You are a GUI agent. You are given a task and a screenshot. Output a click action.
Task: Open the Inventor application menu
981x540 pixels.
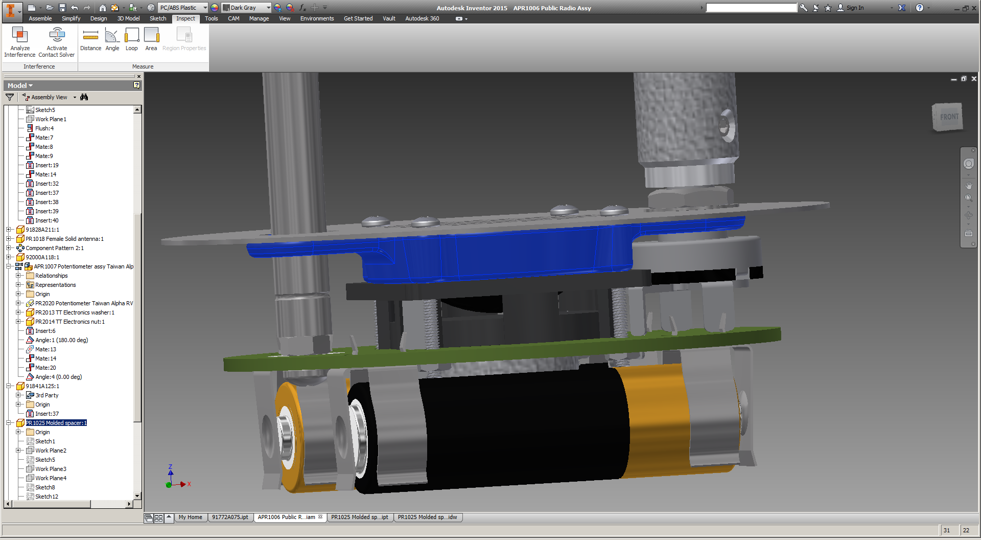(x=11, y=11)
